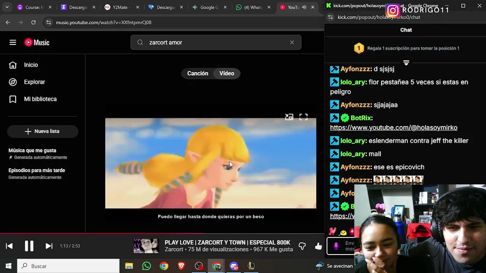Open Brave browser from taskbar
Screen dimensions: 486x273
(181, 266)
